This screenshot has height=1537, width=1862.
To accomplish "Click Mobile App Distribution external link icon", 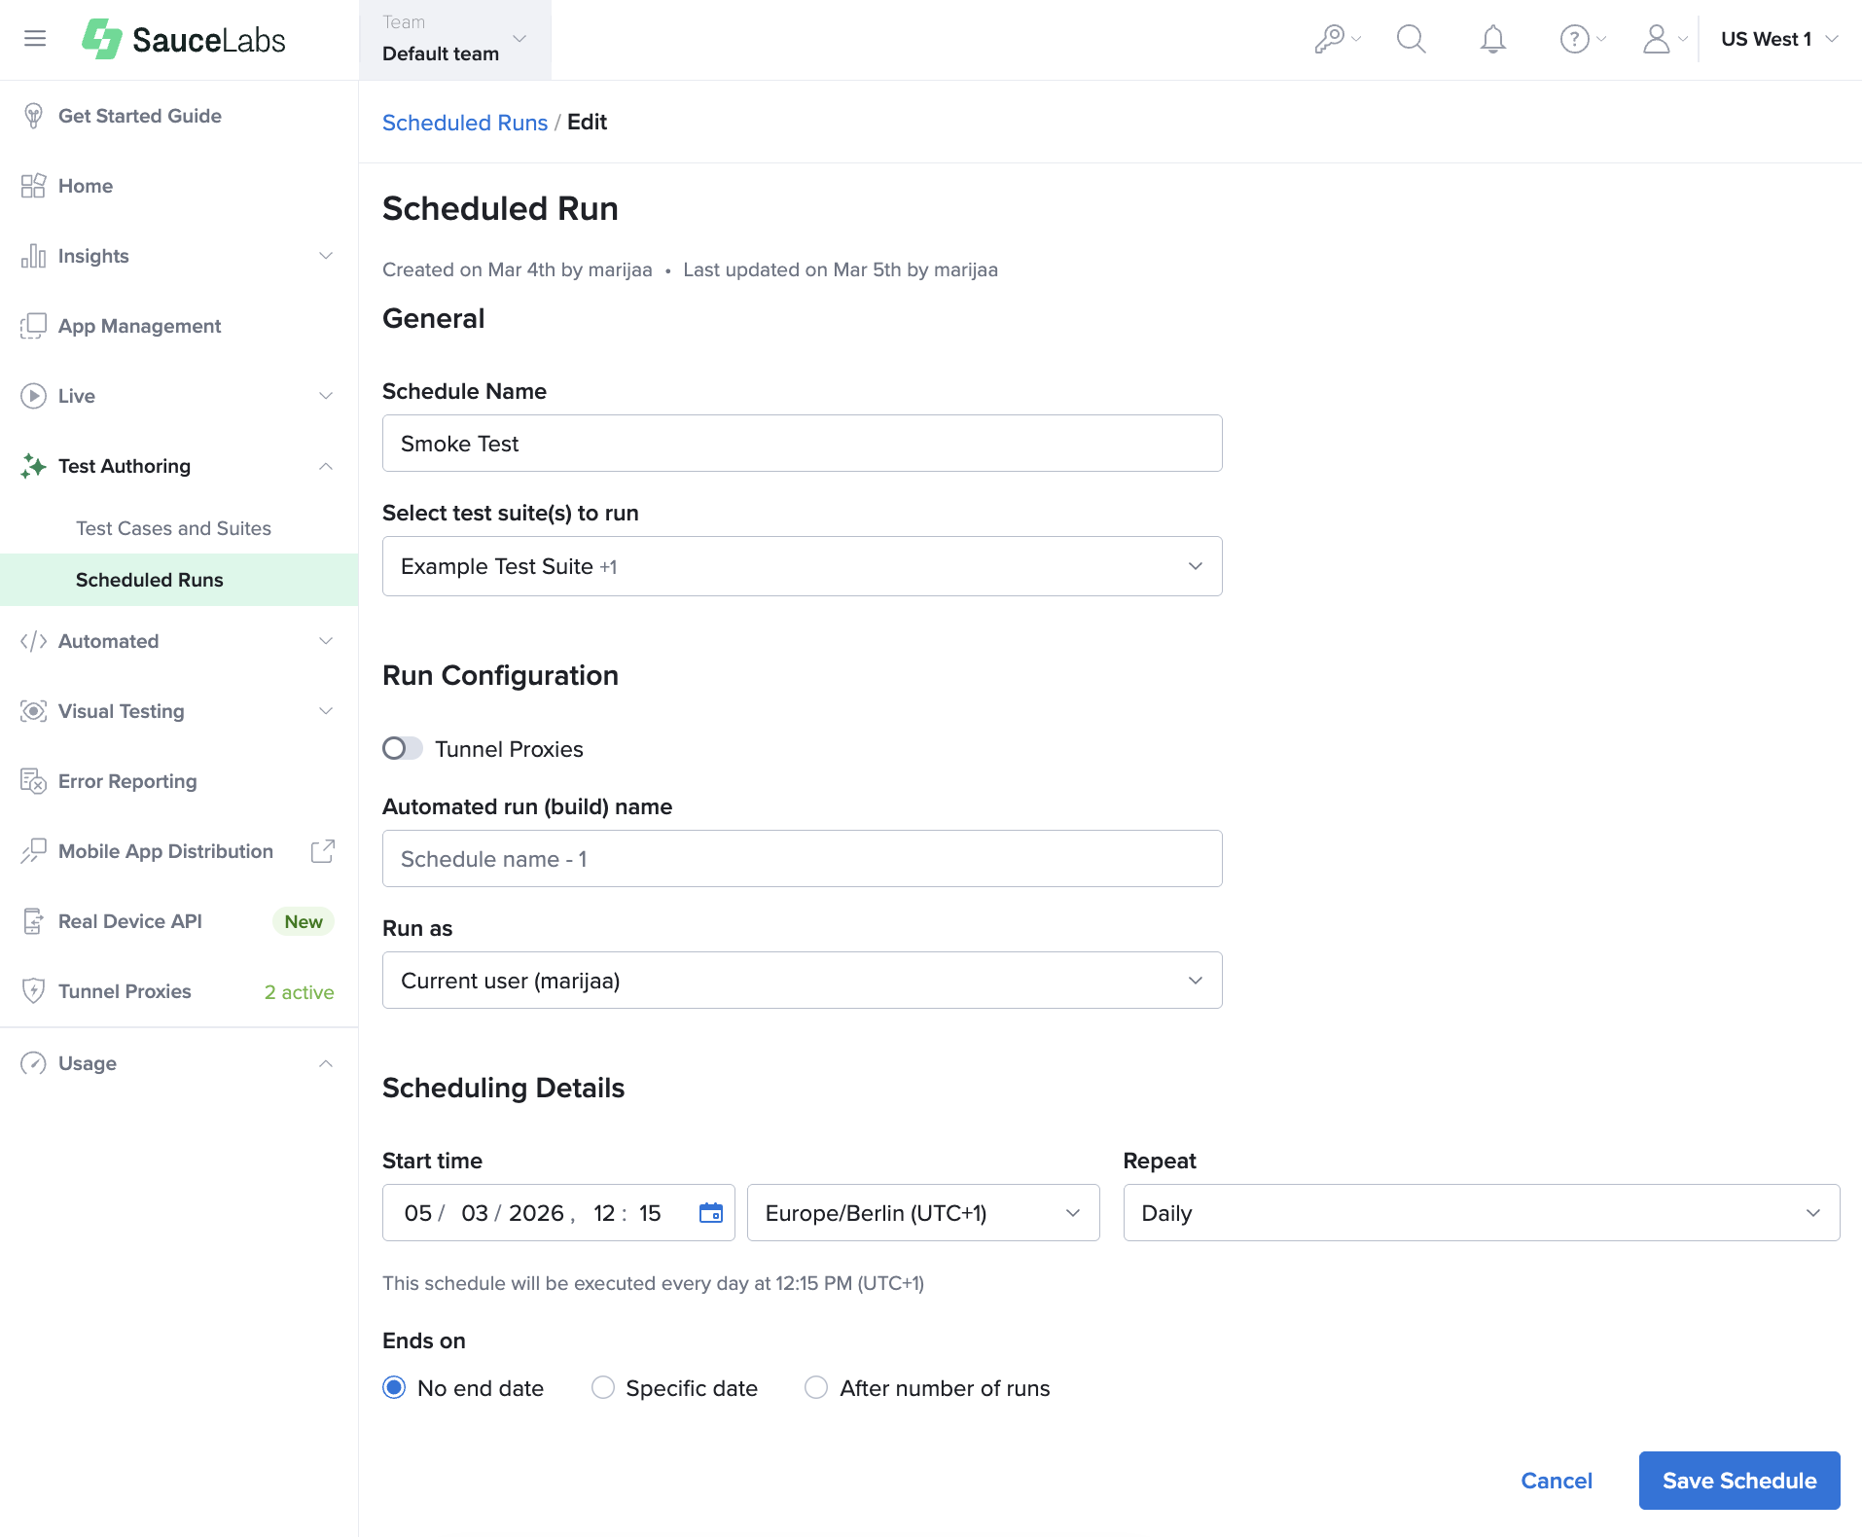I will [323, 851].
